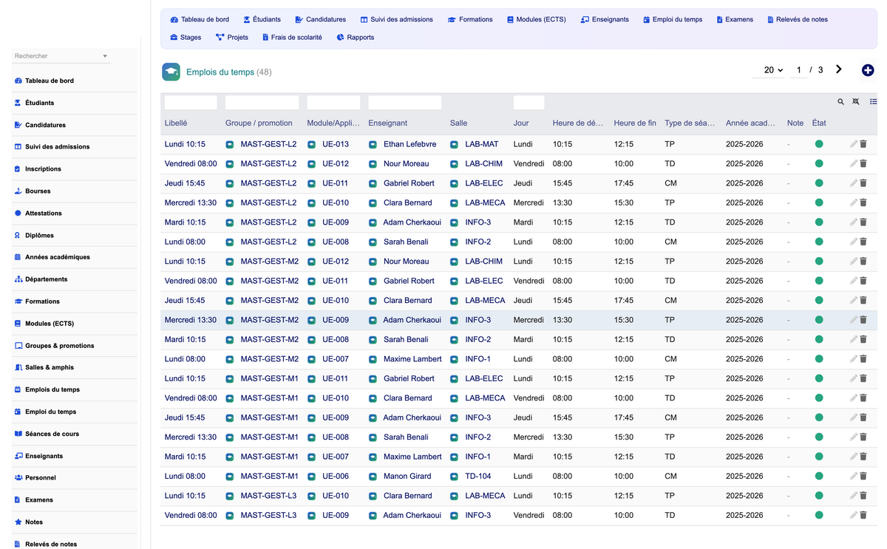This screenshot has height=549, width=887.
Task: Open Relevés de notes in the top navigation
Action: click(x=797, y=19)
